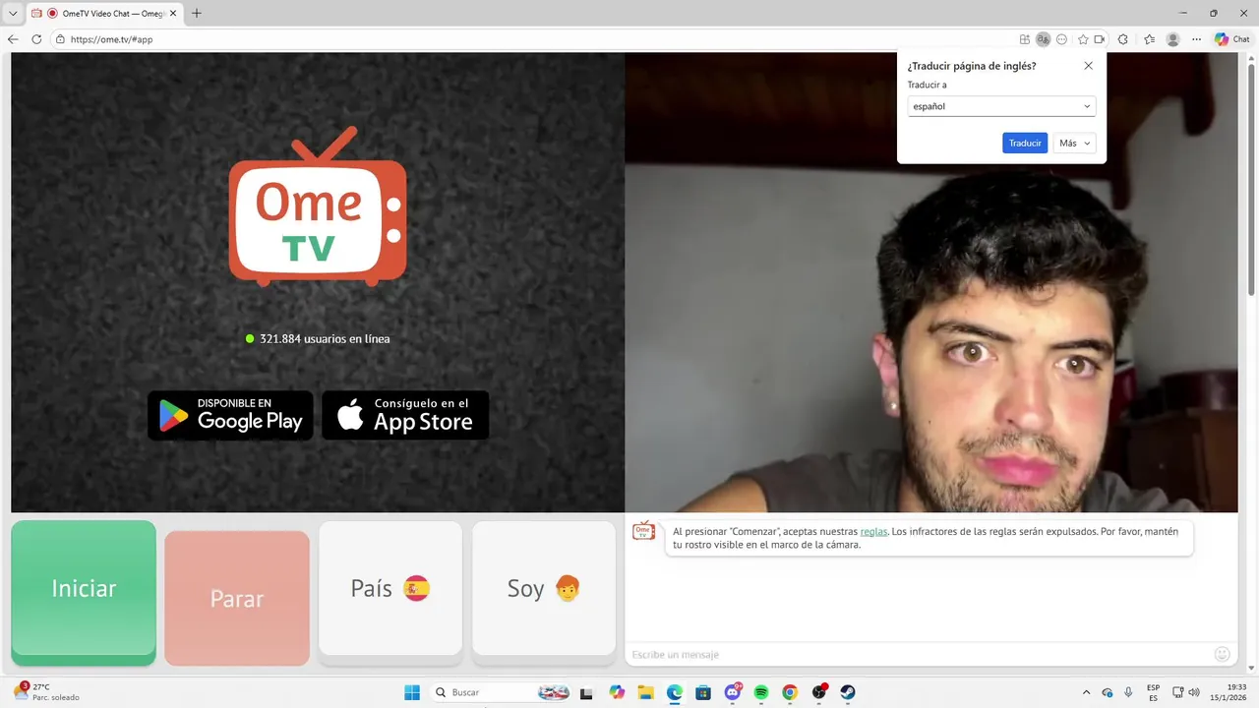Screen dimensions: 1259x708
Task: Open the ESP language indicator
Action: (1153, 692)
